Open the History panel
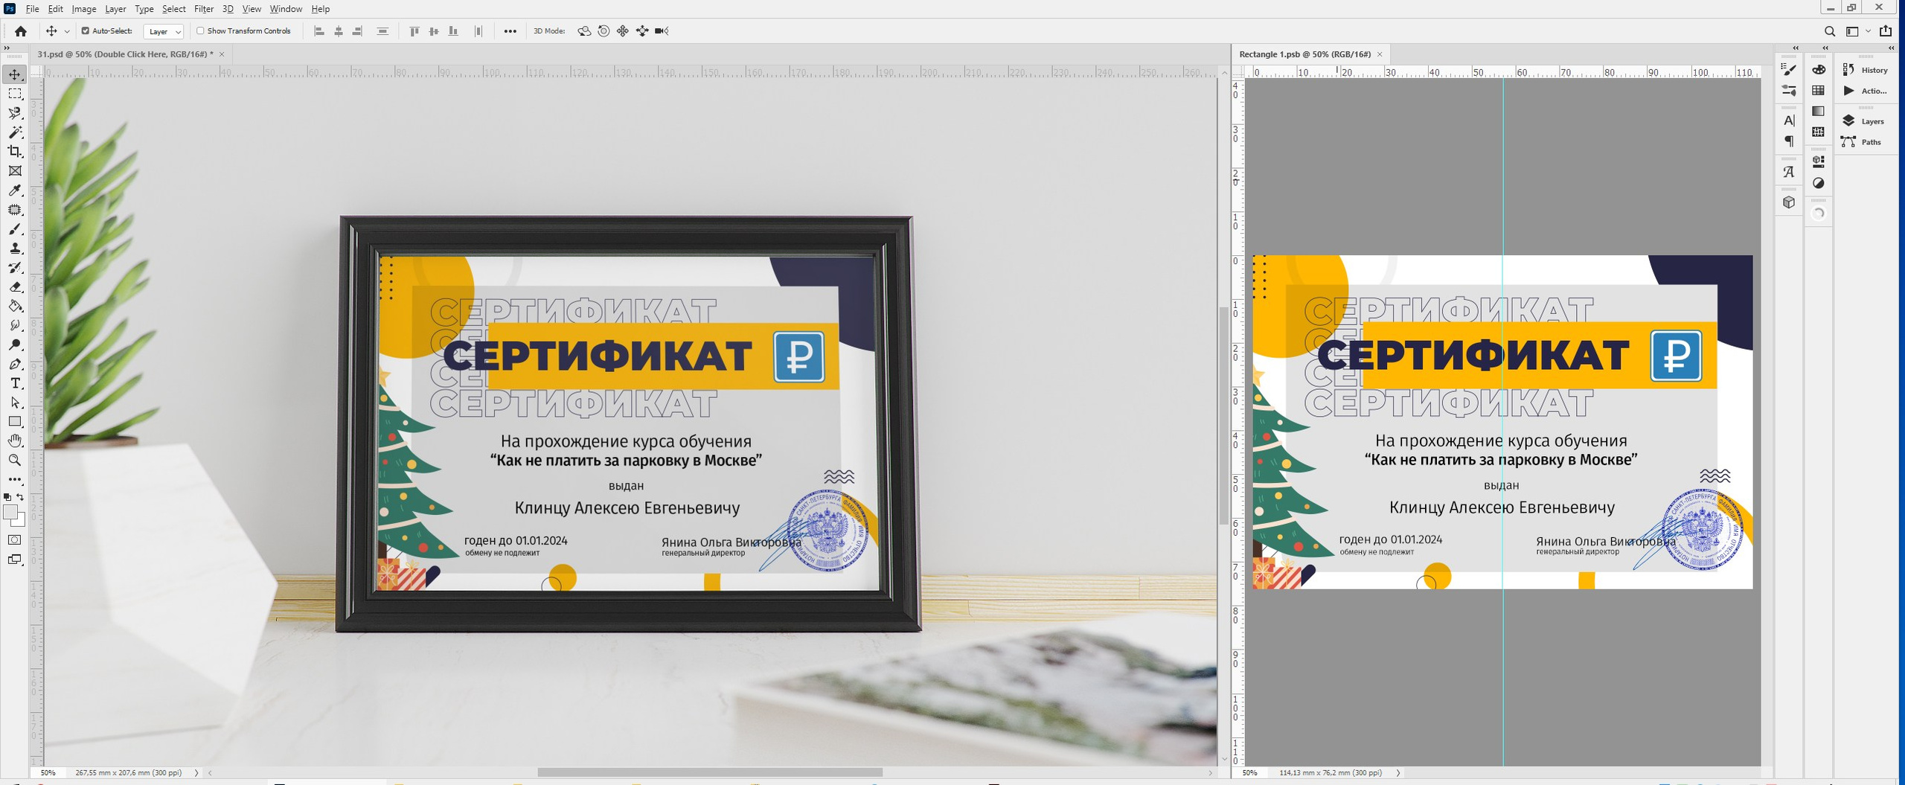1905x785 pixels. pos(1866,70)
